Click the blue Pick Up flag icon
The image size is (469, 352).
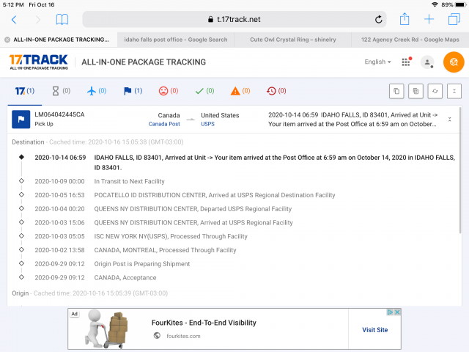point(21,120)
